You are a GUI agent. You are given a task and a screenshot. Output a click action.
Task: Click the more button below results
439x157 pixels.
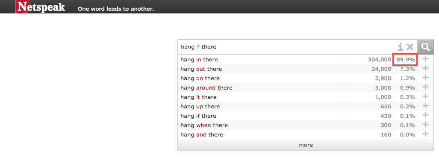click(x=306, y=145)
